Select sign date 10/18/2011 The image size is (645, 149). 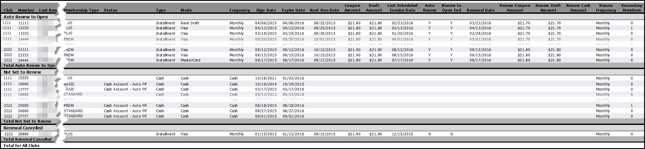(266, 78)
